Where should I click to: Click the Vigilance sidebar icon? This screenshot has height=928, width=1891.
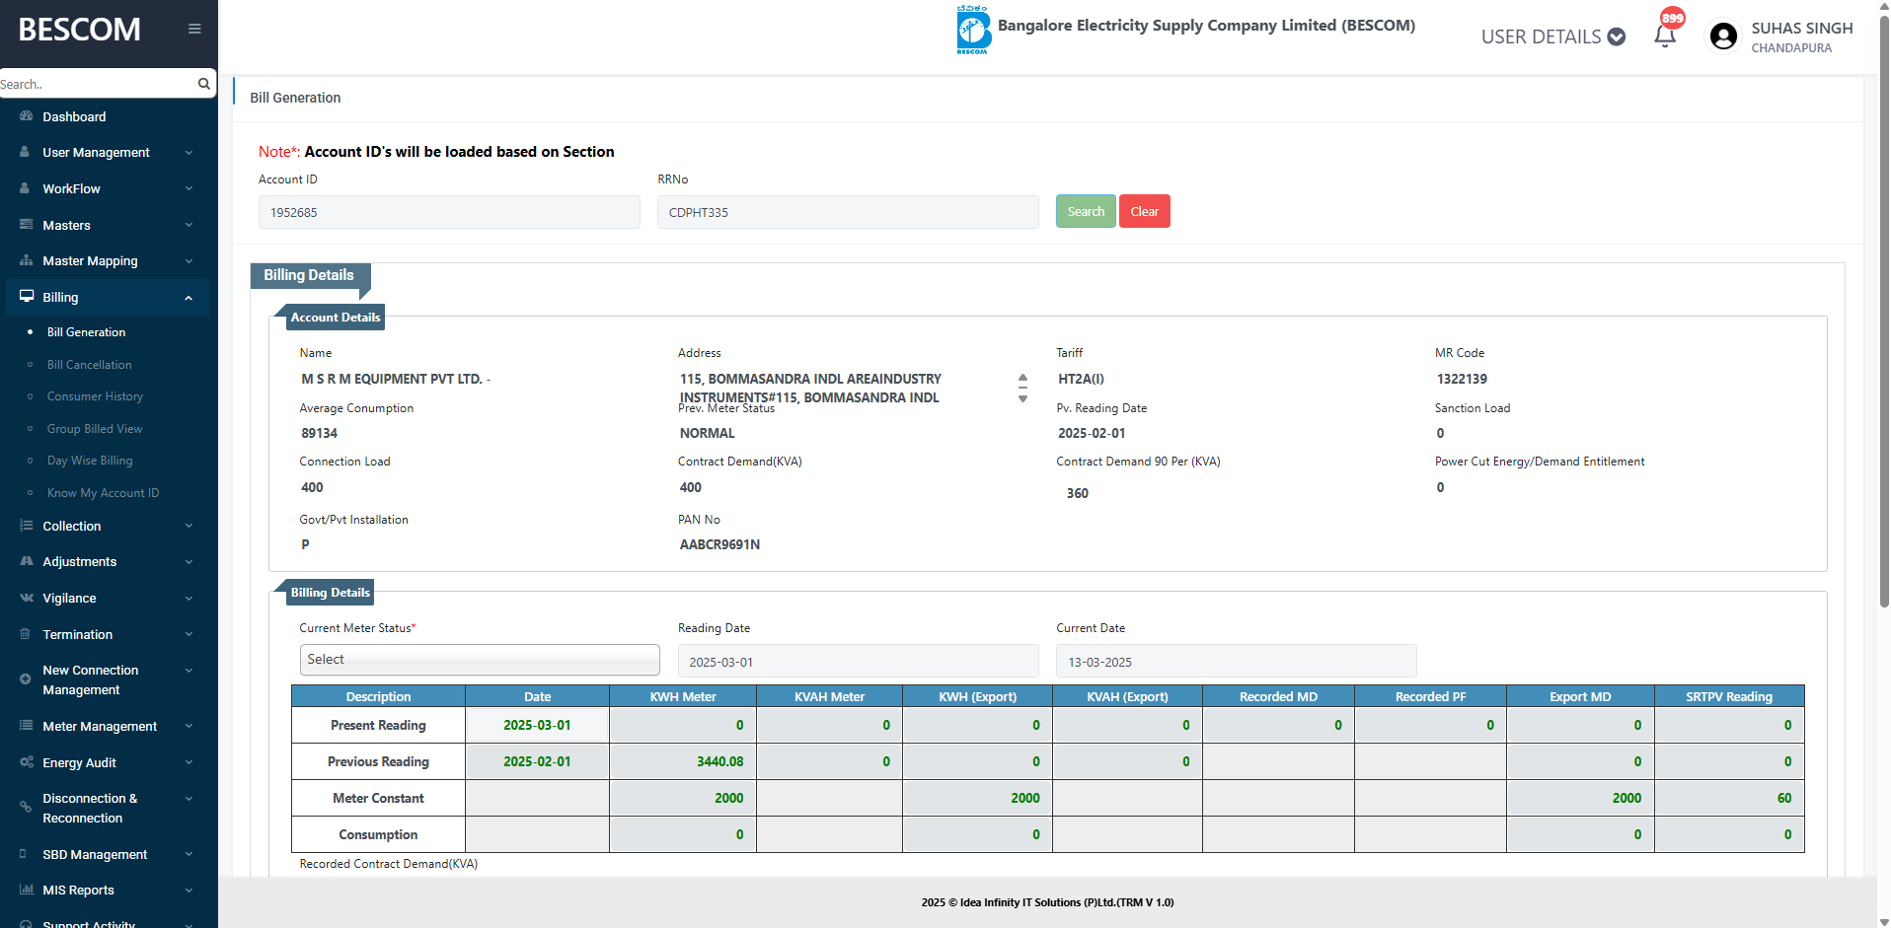pyautogui.click(x=26, y=598)
